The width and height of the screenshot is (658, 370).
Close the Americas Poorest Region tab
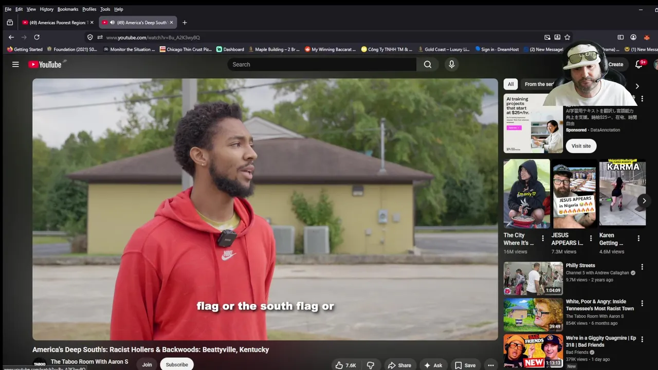[x=92, y=23]
